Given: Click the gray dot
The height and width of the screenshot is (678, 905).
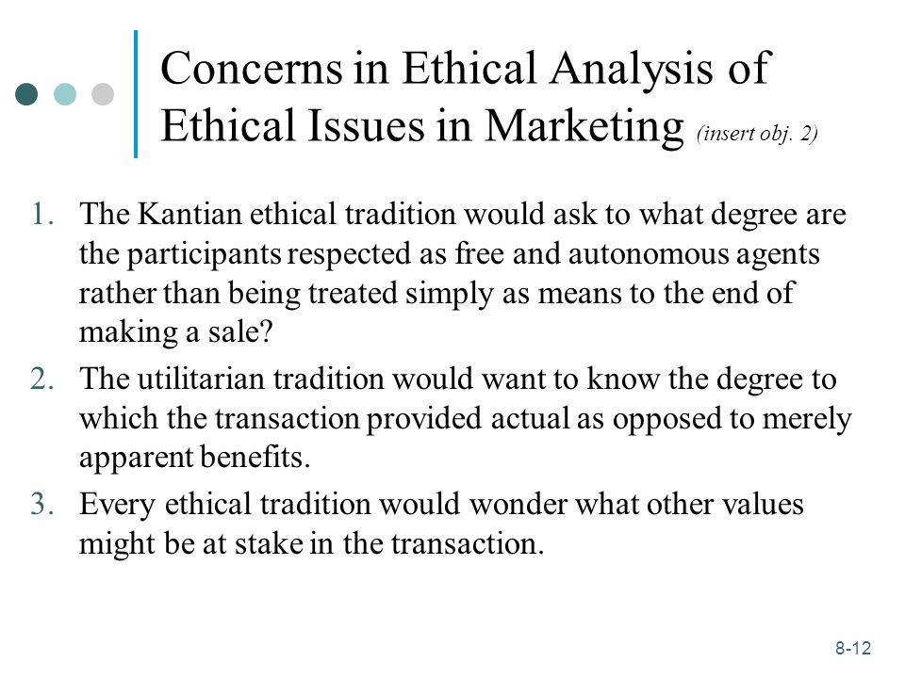Looking at the screenshot, I should (103, 94).
